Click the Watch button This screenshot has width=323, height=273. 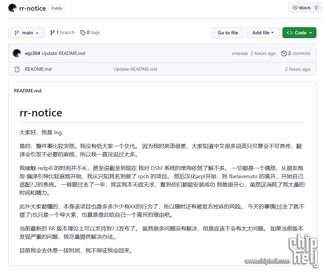(x=305, y=8)
